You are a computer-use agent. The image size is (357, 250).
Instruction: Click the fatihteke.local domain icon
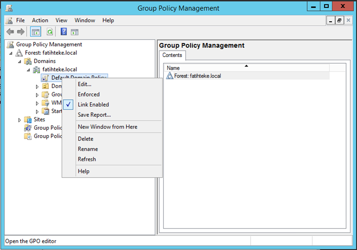tap(37, 70)
